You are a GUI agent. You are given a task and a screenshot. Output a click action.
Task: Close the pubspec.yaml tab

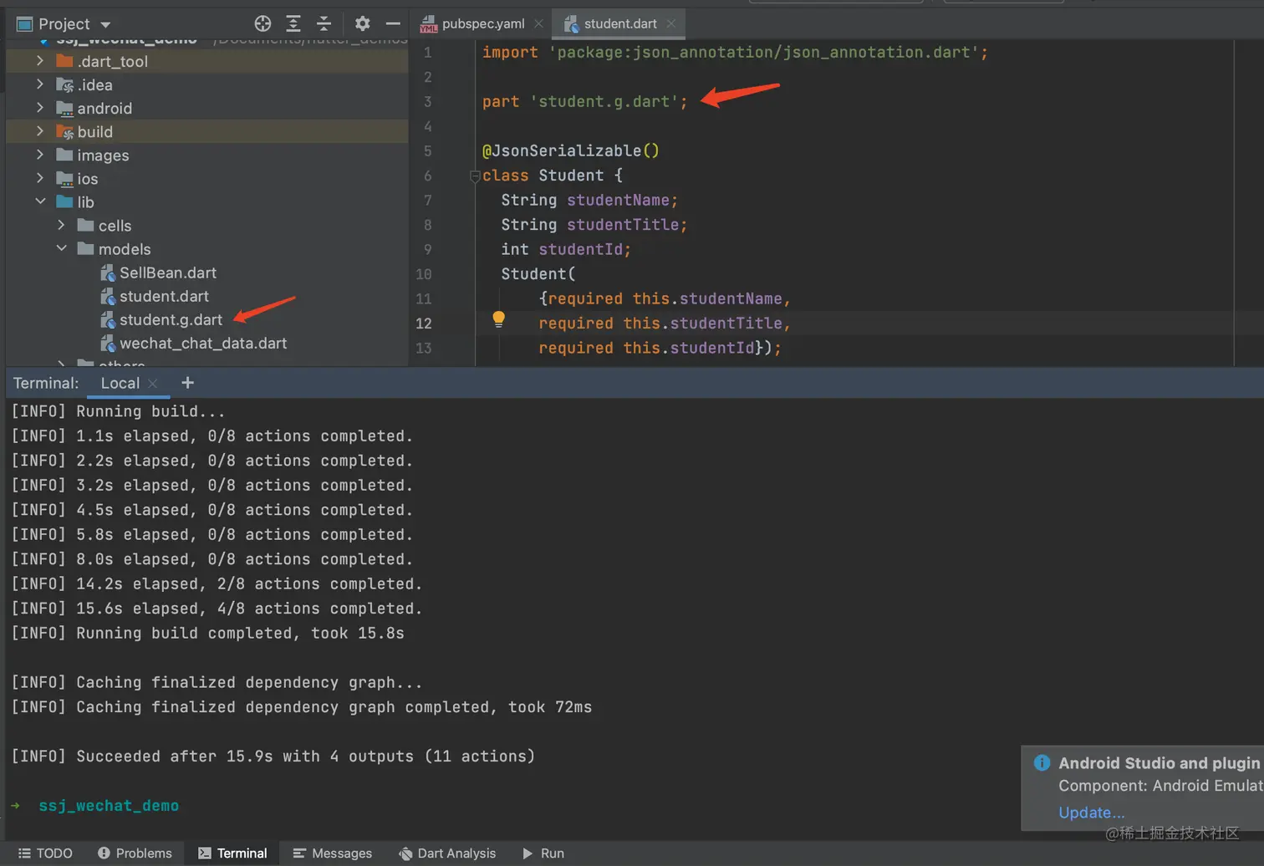[x=539, y=23]
